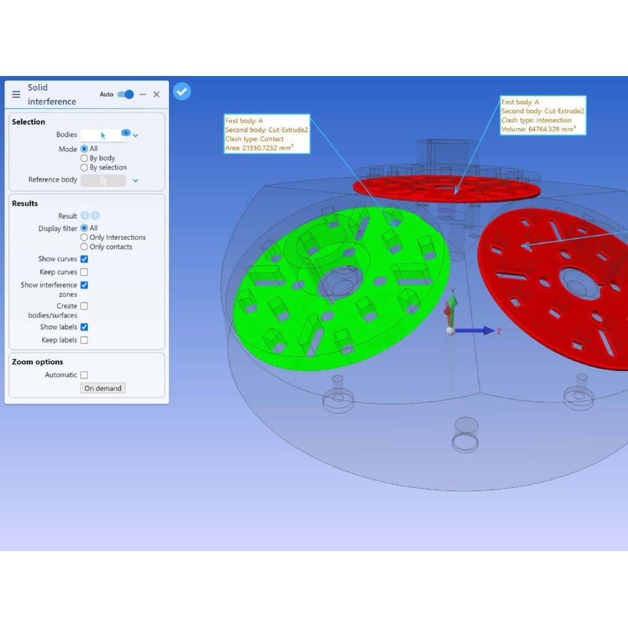Enable Automatic zoom checkbox
The width and height of the screenshot is (628, 628).
click(x=84, y=376)
